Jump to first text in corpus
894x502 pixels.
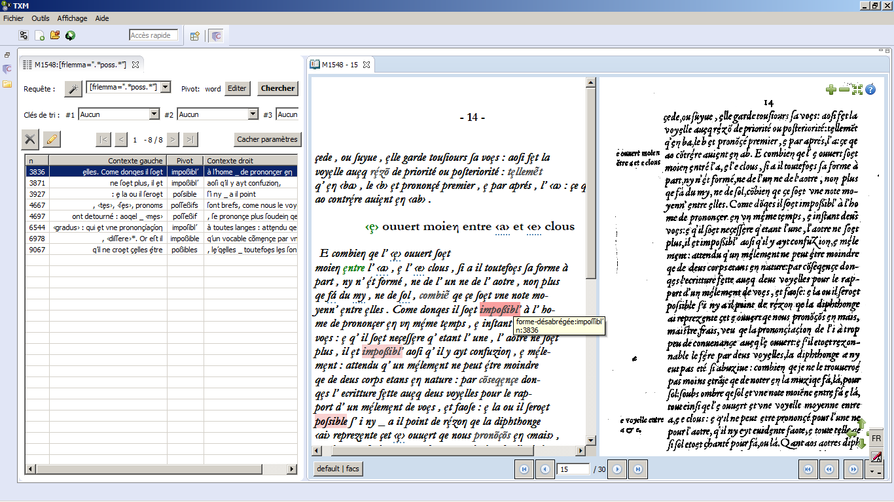pyautogui.click(x=808, y=469)
